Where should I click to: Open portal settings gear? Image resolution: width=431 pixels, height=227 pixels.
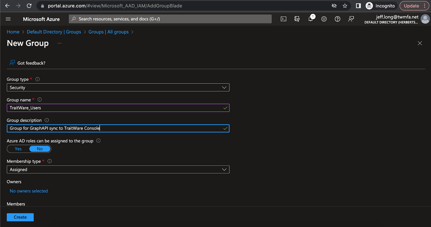tap(324, 19)
